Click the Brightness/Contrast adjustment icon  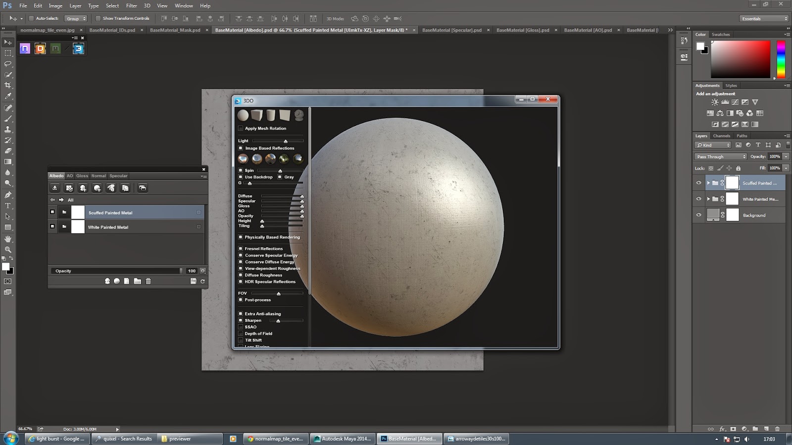pos(715,102)
